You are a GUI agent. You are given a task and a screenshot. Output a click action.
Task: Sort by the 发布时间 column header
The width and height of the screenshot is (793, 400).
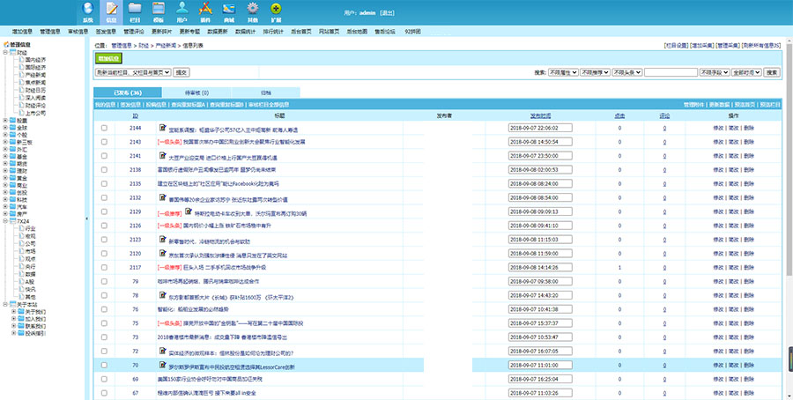tap(540, 115)
